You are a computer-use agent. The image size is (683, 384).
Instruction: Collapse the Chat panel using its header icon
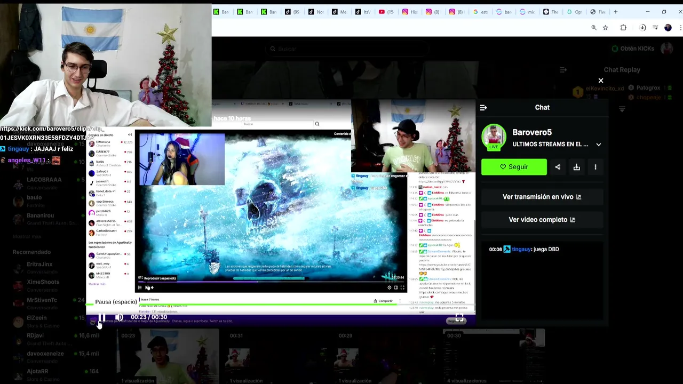click(483, 108)
